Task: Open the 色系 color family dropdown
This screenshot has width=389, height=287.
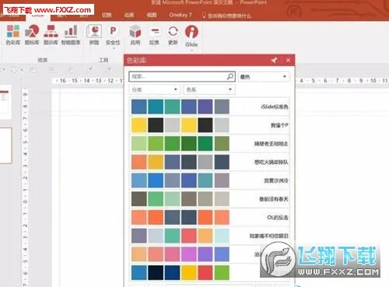Action: pyautogui.click(x=209, y=89)
